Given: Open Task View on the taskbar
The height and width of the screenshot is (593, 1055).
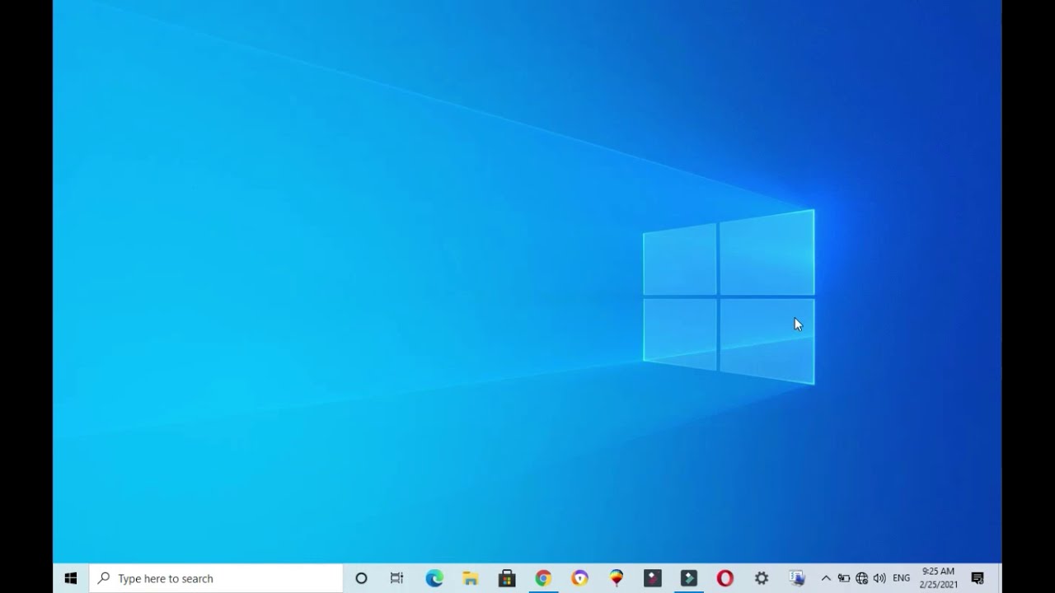Looking at the screenshot, I should pos(396,578).
